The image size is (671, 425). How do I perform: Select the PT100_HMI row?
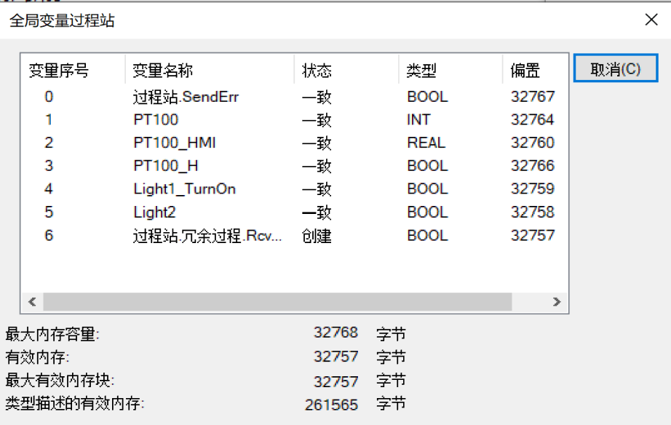(x=174, y=143)
